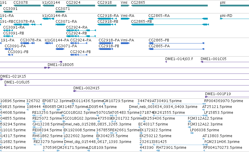Screen dimensions: 249x152
Task: Select the CG2924-PA protein
Action: pyautogui.click(x=79, y=43)
